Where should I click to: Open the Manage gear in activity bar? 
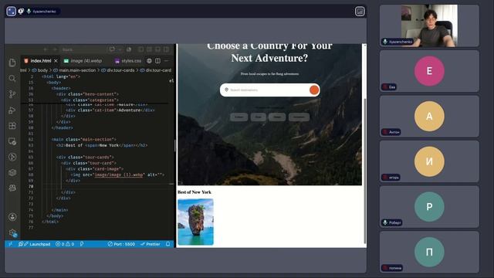point(13,233)
